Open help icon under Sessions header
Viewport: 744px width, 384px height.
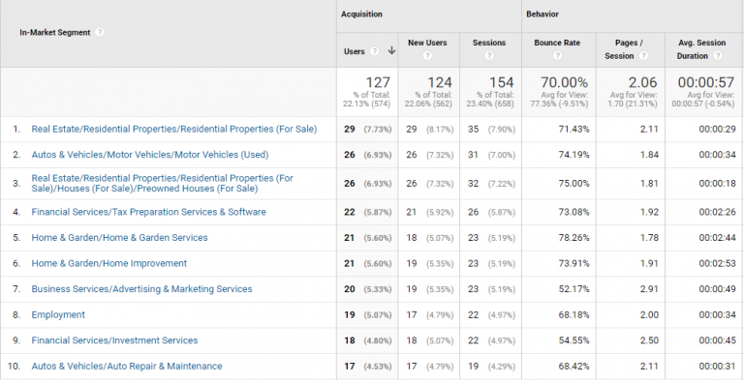489,56
